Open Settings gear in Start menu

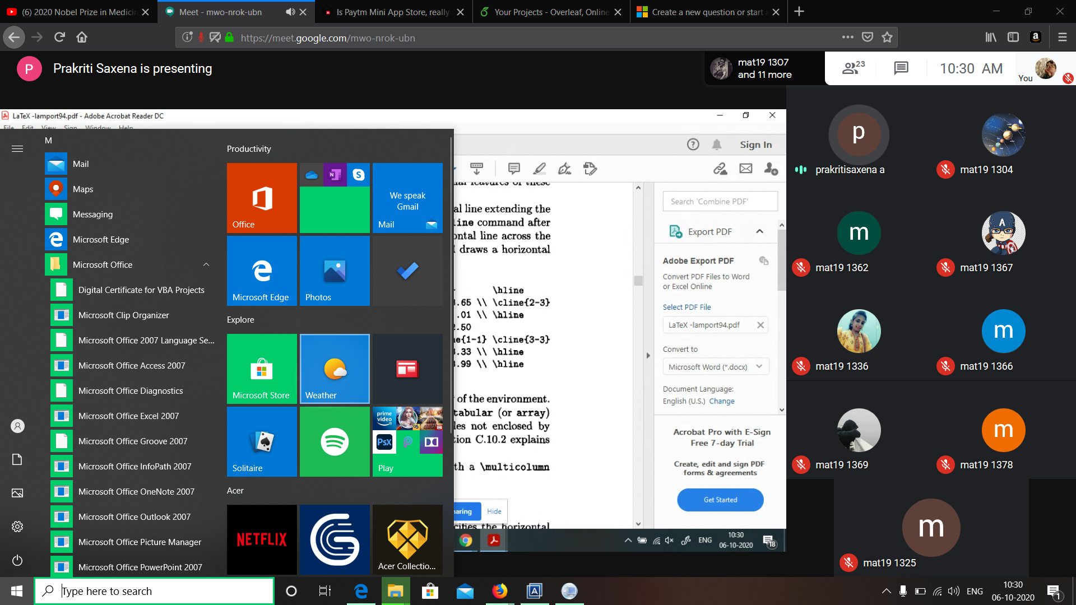[x=17, y=527]
